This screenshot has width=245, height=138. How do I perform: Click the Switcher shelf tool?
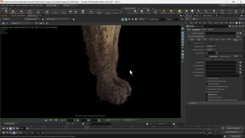(236, 12)
